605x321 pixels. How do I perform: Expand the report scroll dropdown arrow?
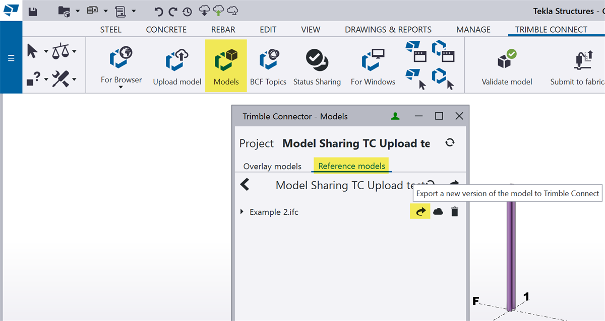pos(133,11)
